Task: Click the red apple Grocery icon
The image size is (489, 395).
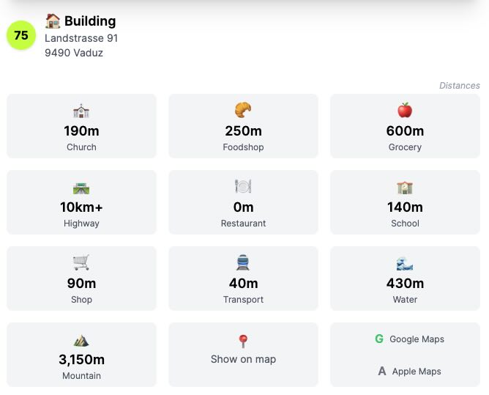Action: (405, 110)
